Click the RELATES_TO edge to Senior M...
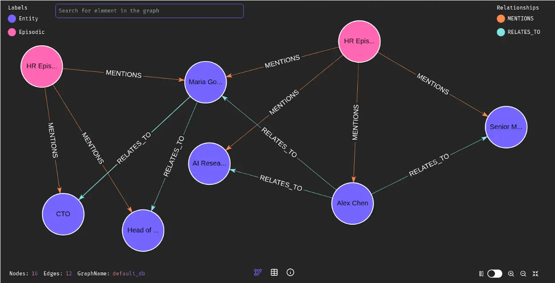This screenshot has width=555, height=283. pos(429,165)
